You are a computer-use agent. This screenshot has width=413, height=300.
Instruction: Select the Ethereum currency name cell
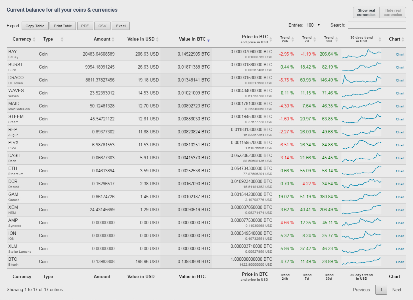click(16, 174)
